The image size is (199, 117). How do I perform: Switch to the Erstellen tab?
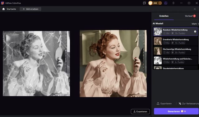tap(164, 16)
